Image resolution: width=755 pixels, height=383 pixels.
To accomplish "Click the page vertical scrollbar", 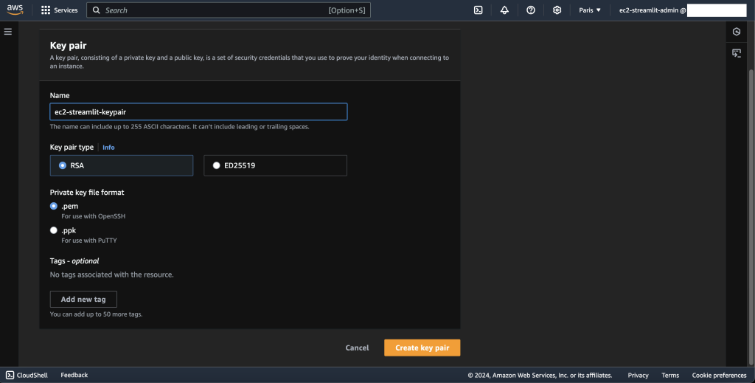I will 751,217.
